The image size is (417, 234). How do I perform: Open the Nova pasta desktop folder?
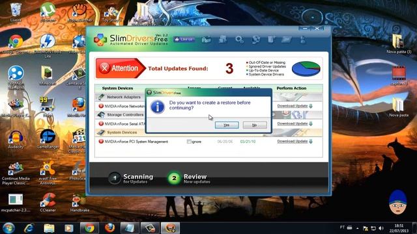pyautogui.click(x=399, y=107)
